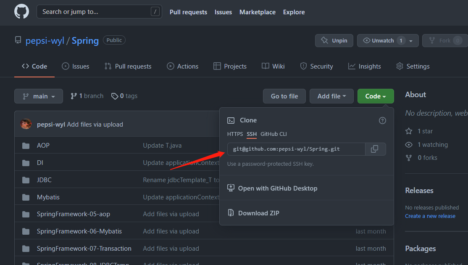Click the tag icon beside 0 tags

[115, 96]
